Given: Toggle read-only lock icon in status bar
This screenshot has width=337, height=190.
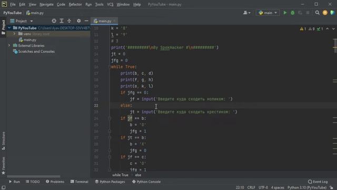Looking at the screenshot, I should coord(331,187).
